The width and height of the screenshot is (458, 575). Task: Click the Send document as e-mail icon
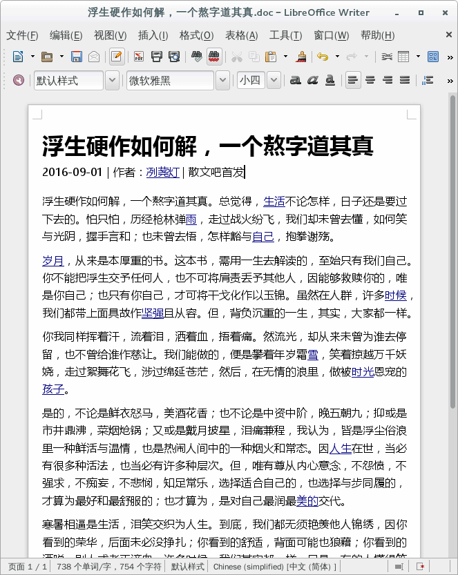pos(94,57)
